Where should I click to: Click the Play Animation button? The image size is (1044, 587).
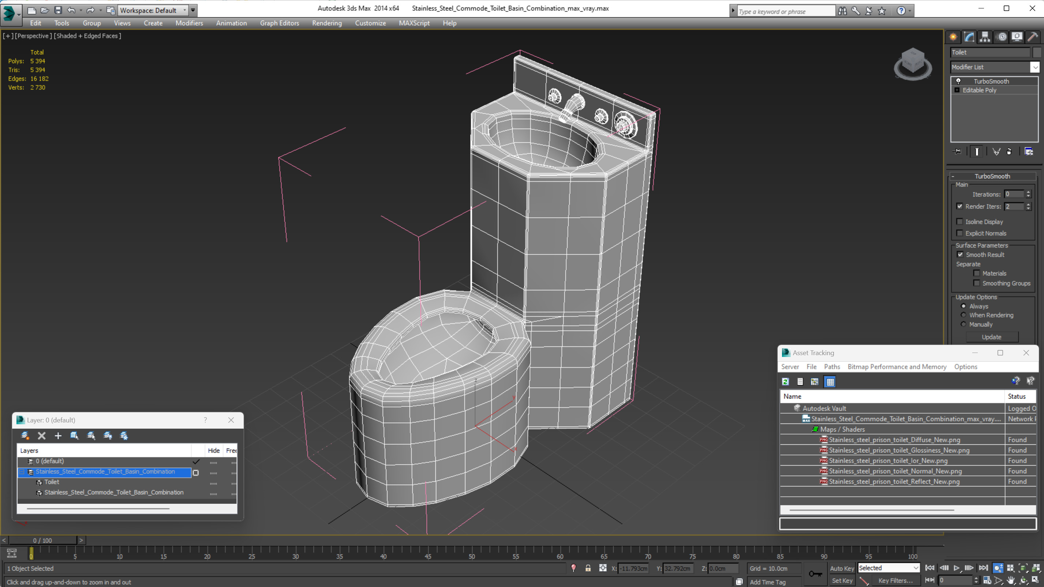pyautogui.click(x=957, y=568)
